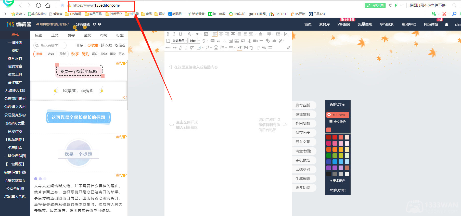The height and width of the screenshot is (216, 461).
Task: Select the eraser clear-format tool
Action: point(268,41)
